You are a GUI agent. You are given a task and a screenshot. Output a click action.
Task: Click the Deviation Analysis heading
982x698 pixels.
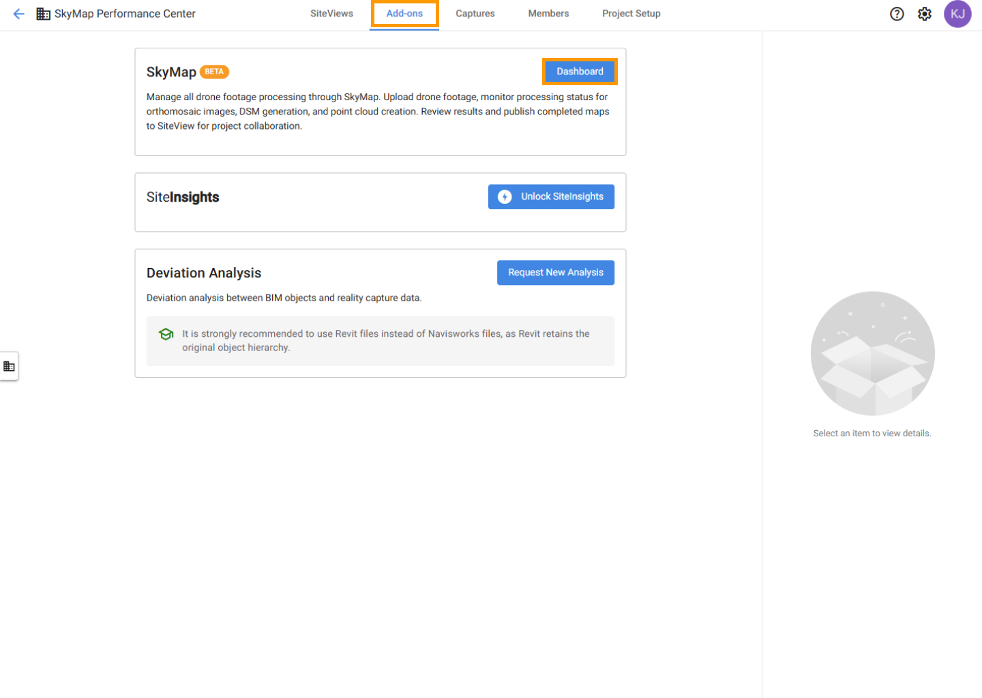click(x=204, y=273)
